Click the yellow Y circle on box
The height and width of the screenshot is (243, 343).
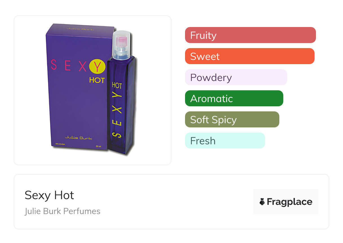pyautogui.click(x=97, y=67)
